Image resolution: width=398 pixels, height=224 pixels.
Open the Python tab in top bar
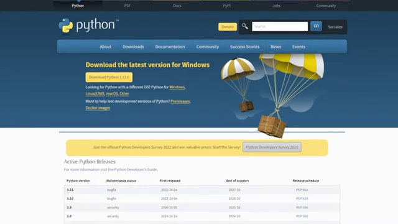pos(78,6)
